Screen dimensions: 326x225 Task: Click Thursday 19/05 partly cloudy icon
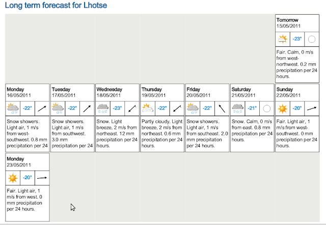coord(147,108)
